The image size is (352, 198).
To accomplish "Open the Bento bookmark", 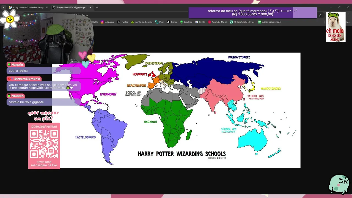I will pos(200,22).
